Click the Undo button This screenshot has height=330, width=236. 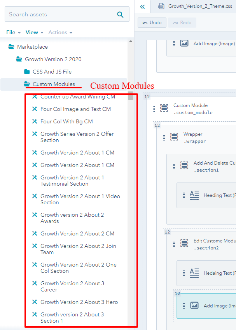click(152, 23)
